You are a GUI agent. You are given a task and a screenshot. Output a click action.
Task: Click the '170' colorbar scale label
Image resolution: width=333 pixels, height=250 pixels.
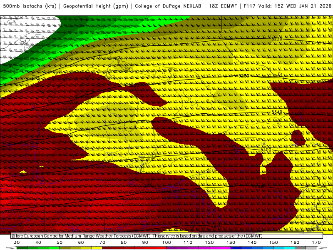(x=316, y=242)
